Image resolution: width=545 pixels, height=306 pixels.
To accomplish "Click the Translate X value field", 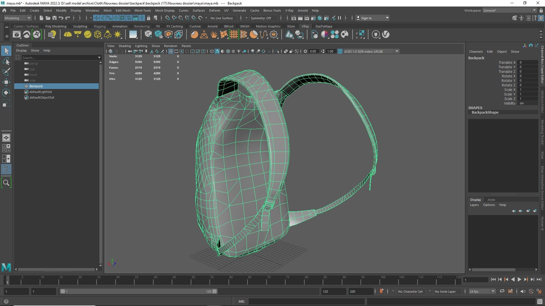I will [x=527, y=62].
